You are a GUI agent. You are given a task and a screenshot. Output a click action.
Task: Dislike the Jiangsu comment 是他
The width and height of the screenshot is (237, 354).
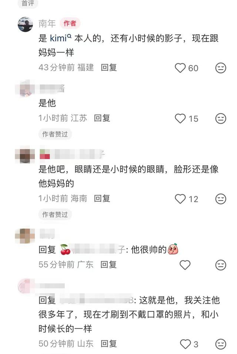pyautogui.click(x=220, y=118)
